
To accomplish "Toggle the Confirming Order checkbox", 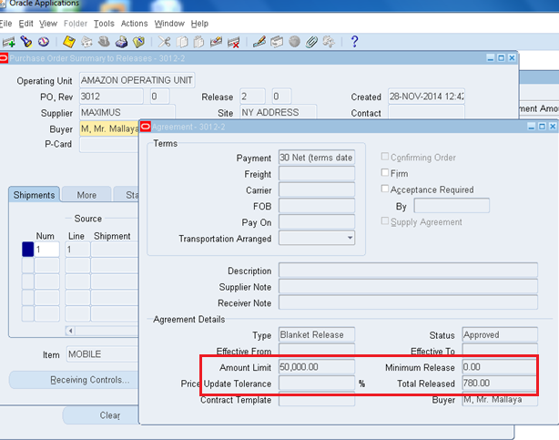I will click(385, 157).
